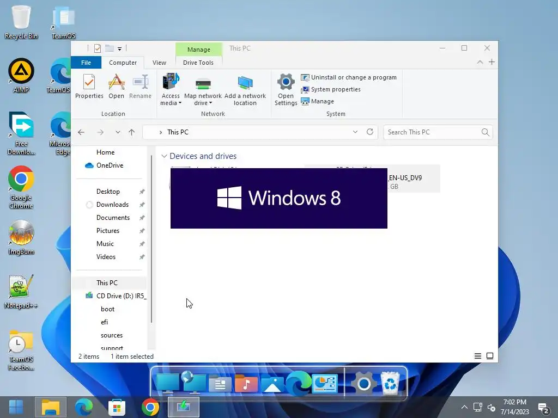Click the navigation pane scrollbar

(x=151, y=239)
